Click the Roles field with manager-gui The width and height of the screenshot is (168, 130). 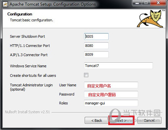click(111, 103)
